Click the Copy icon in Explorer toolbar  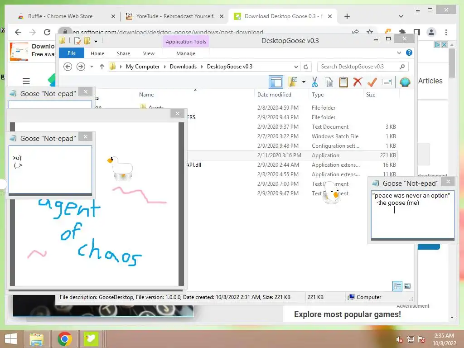329,82
